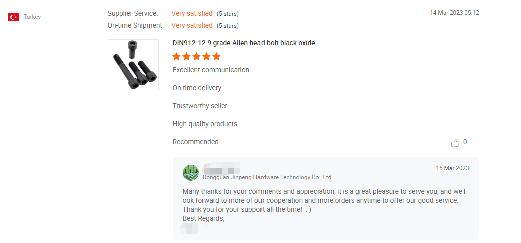Click Dongguan Jinpeng Hardware Technology company name
The image size is (521, 243).
[268, 177]
